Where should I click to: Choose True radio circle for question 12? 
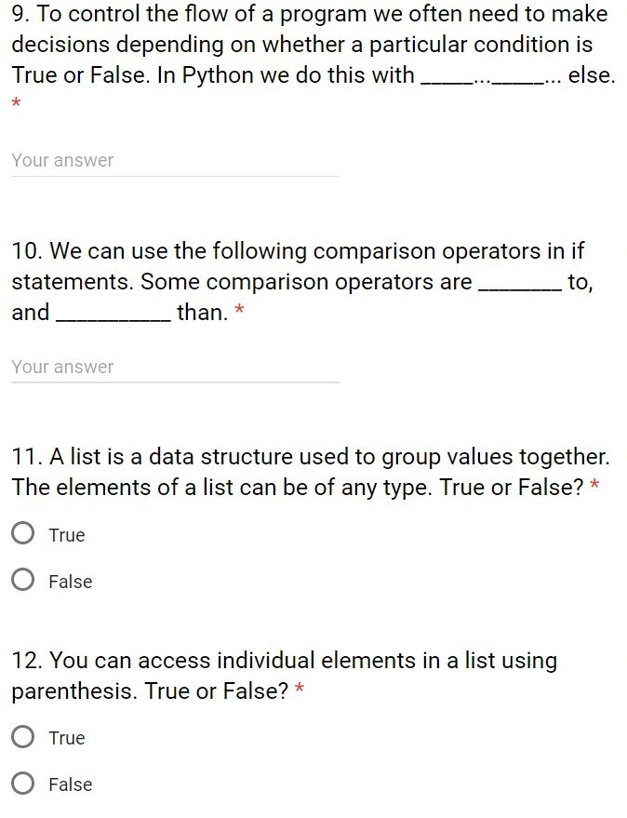coord(23,737)
